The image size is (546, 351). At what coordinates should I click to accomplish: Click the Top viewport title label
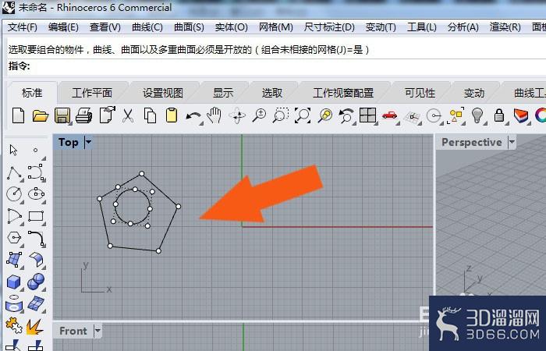69,142
